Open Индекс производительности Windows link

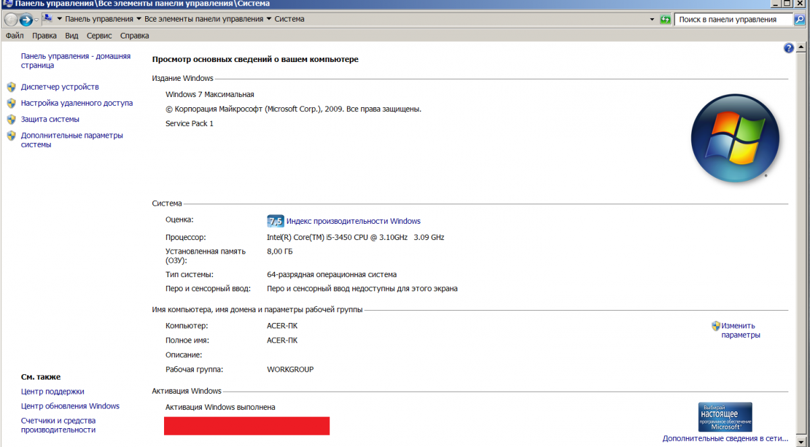[x=353, y=221]
